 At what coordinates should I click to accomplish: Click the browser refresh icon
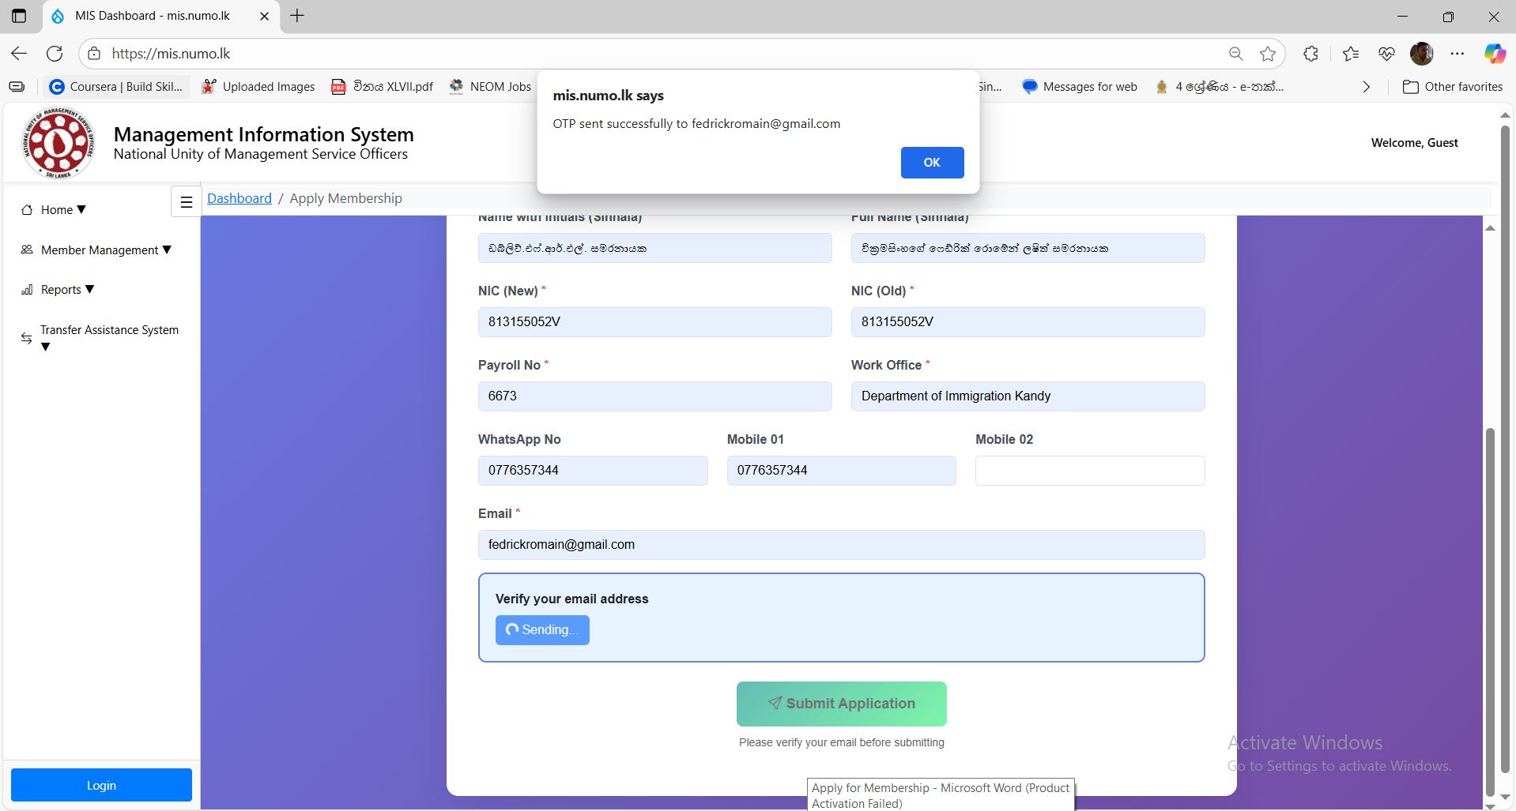55,54
